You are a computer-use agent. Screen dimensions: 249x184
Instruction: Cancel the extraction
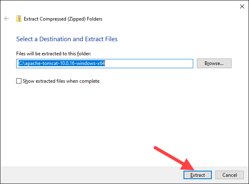click(x=229, y=175)
